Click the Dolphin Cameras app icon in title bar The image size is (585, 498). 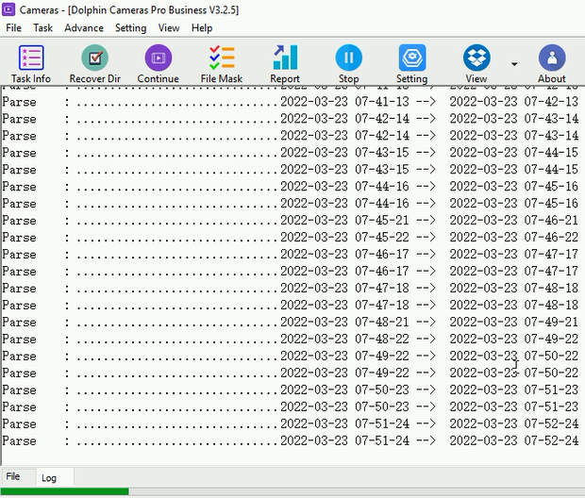8,9
